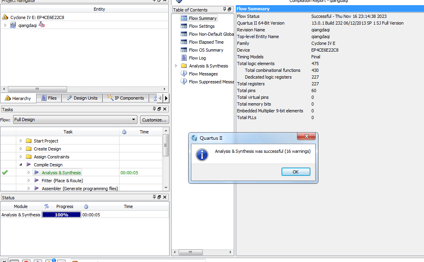424x262 pixels.
Task: Show previous project navigator tabs arrow
Action: tap(160, 98)
